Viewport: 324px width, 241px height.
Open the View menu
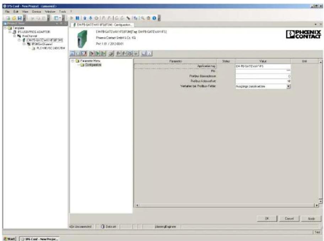[x=25, y=12]
